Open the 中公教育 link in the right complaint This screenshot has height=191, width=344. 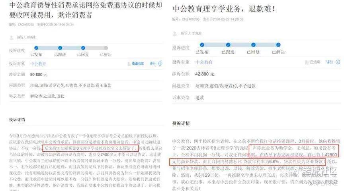click(204, 62)
